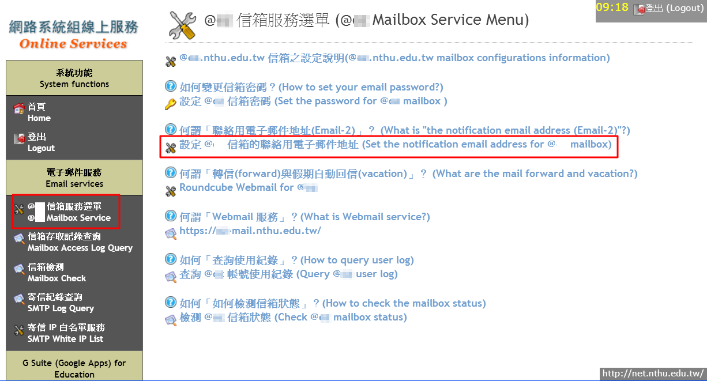
Task: Open the Query user log link
Action: pyautogui.click(x=288, y=274)
